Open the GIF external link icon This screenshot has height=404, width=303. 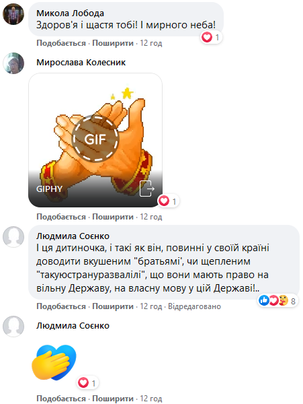click(147, 189)
